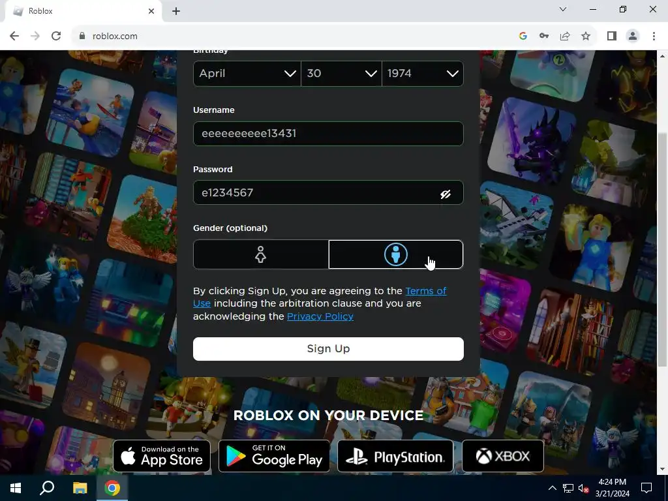Open network status tray icon

[568, 488]
